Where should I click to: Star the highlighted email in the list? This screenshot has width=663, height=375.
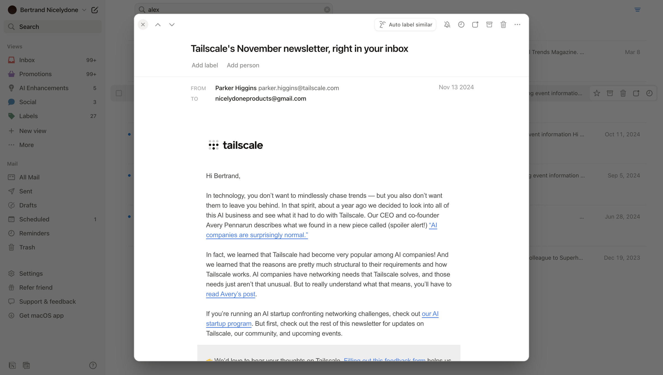pyautogui.click(x=597, y=93)
